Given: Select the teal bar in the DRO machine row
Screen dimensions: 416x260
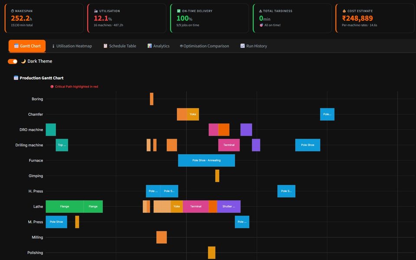Looking at the screenshot, I should (51, 130).
